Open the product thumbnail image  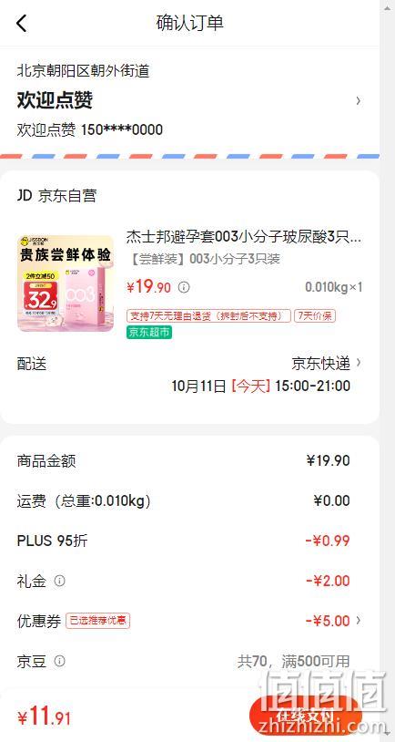pyautogui.click(x=66, y=283)
